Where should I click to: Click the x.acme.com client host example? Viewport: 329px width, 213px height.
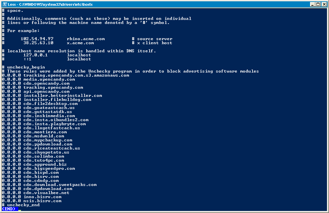[x=80, y=43]
